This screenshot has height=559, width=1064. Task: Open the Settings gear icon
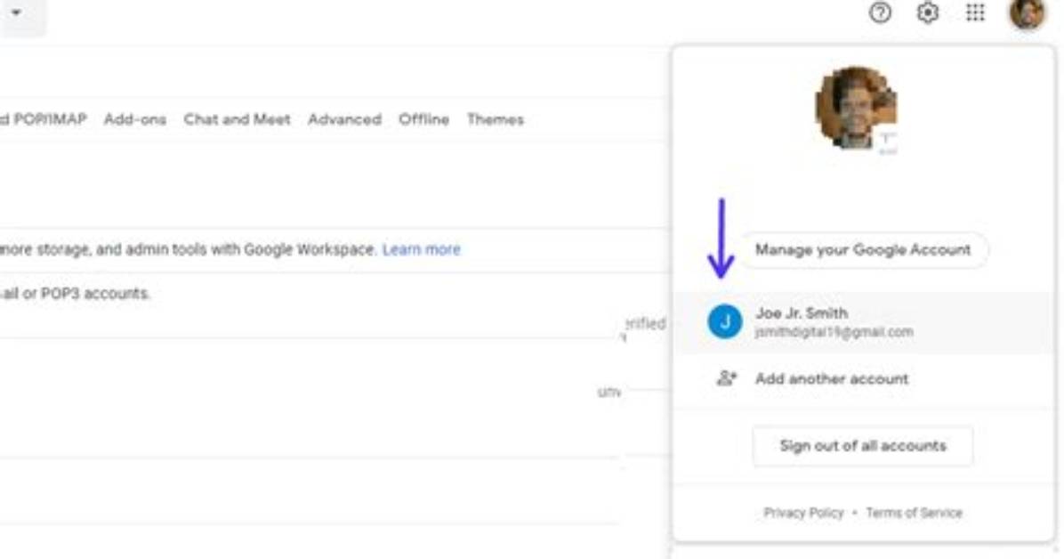pos(928,12)
